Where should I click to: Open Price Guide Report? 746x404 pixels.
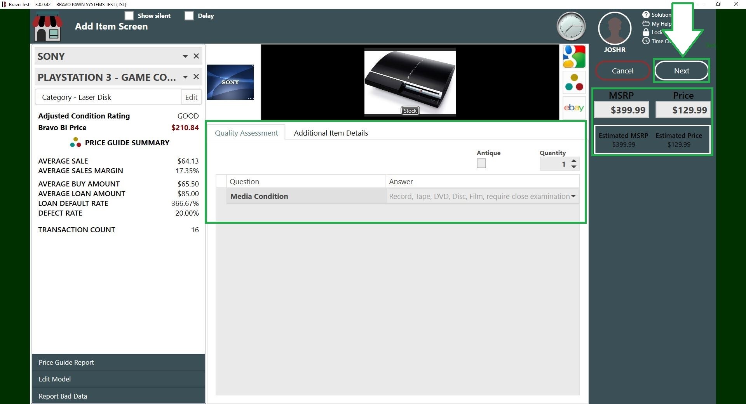pos(119,362)
